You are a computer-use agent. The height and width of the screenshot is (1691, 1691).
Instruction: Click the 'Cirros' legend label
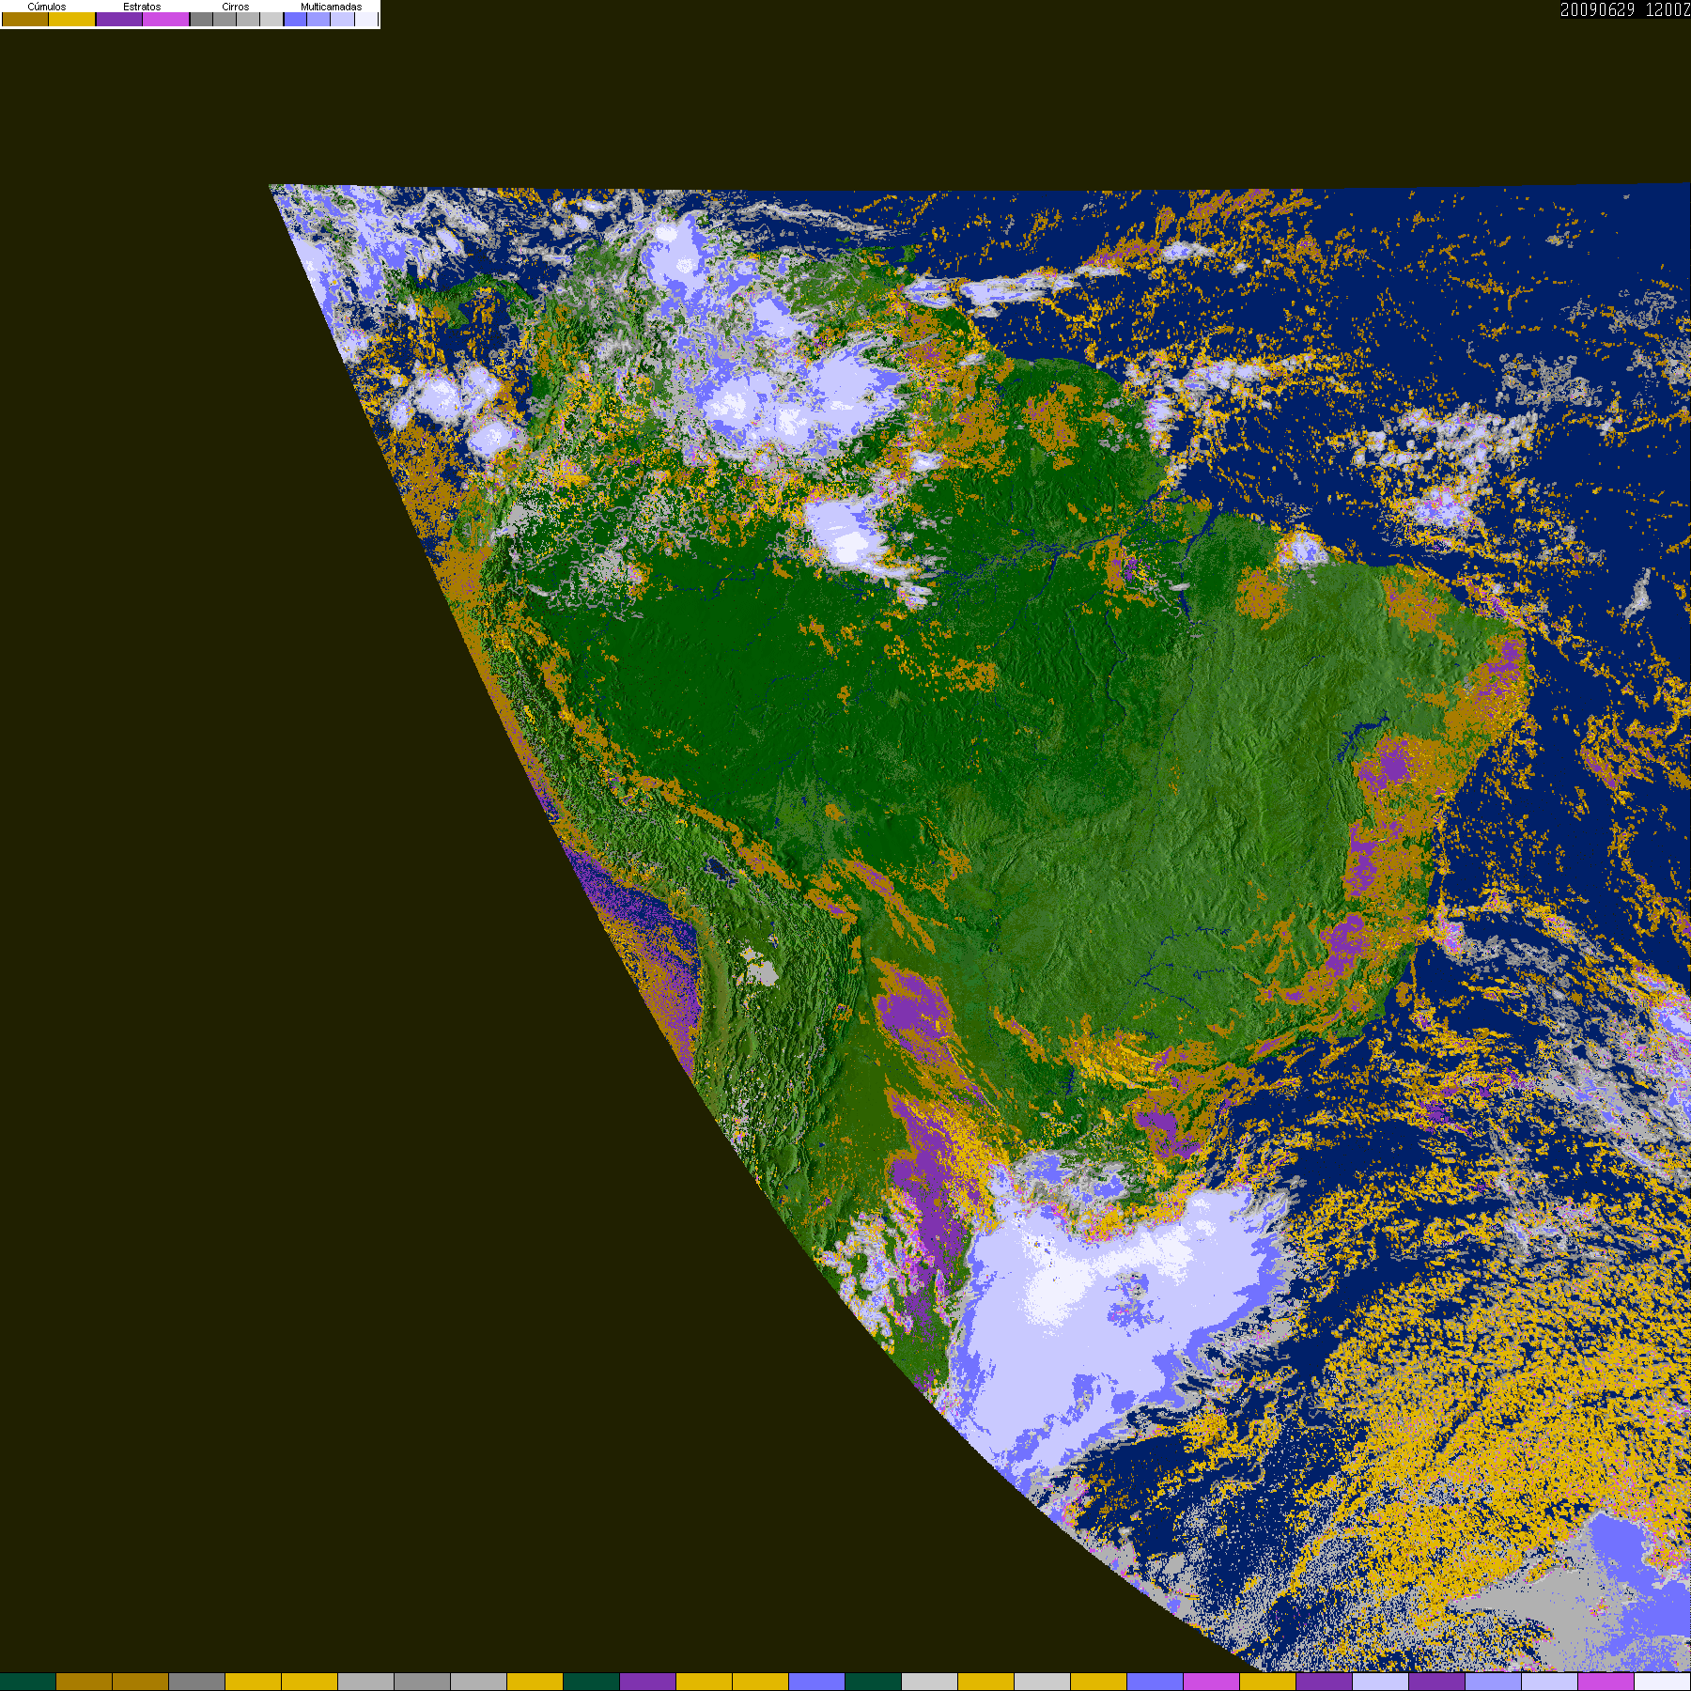236,7
